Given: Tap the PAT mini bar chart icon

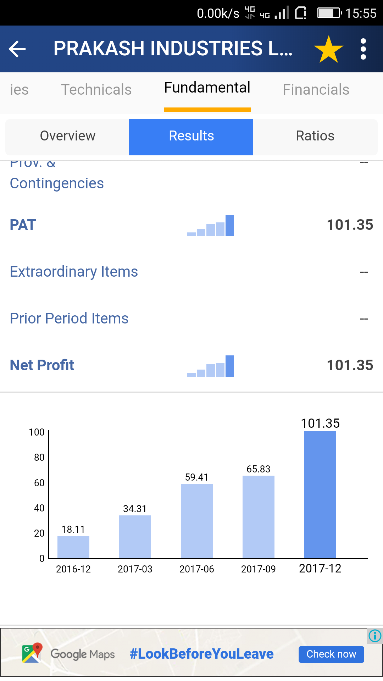Looking at the screenshot, I should coord(211,226).
